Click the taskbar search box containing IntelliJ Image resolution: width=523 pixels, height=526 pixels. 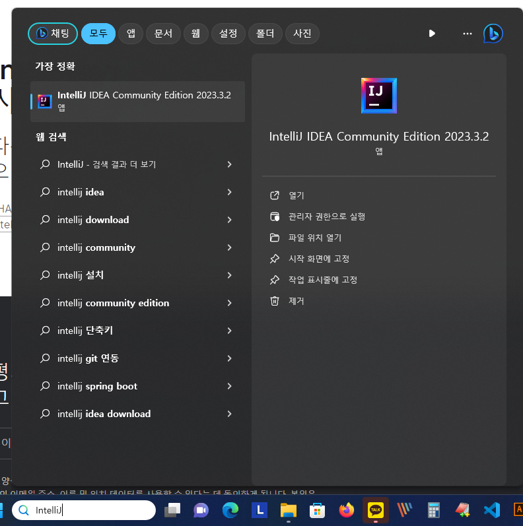point(84,510)
